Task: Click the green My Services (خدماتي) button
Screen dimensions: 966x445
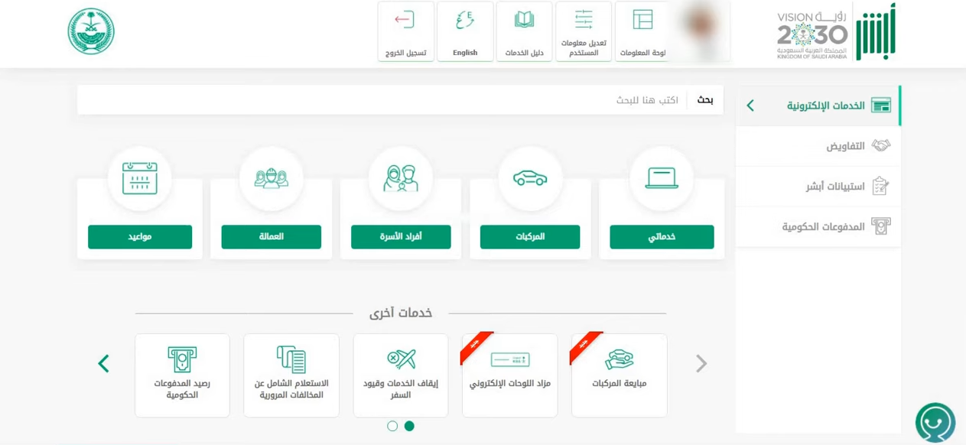Action: point(662,237)
